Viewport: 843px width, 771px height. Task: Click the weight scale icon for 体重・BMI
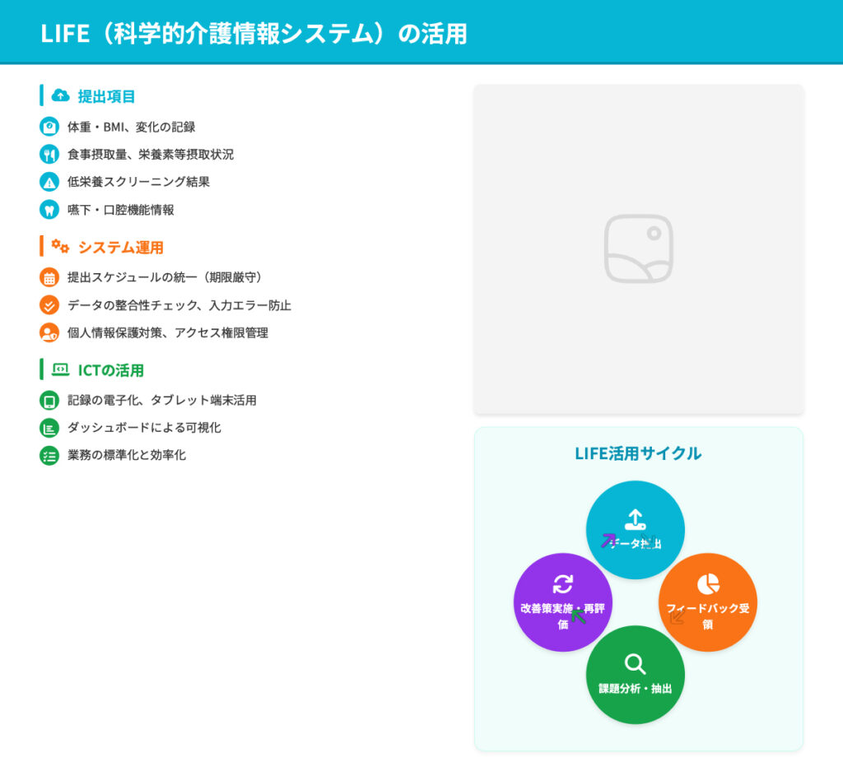point(49,127)
